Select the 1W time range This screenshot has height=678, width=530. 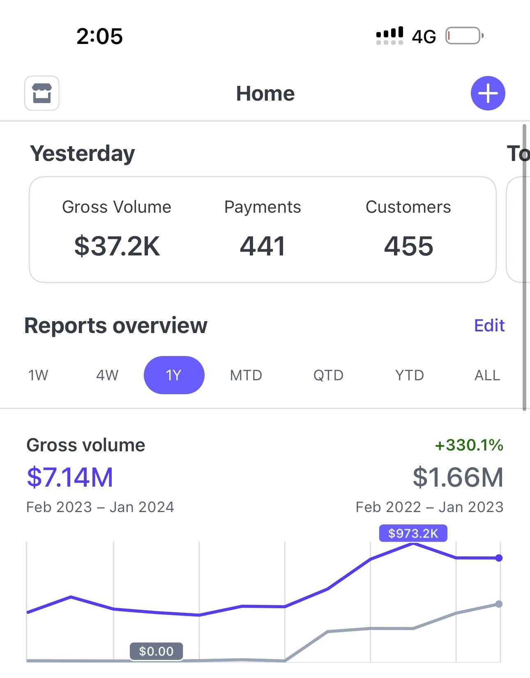click(x=38, y=375)
